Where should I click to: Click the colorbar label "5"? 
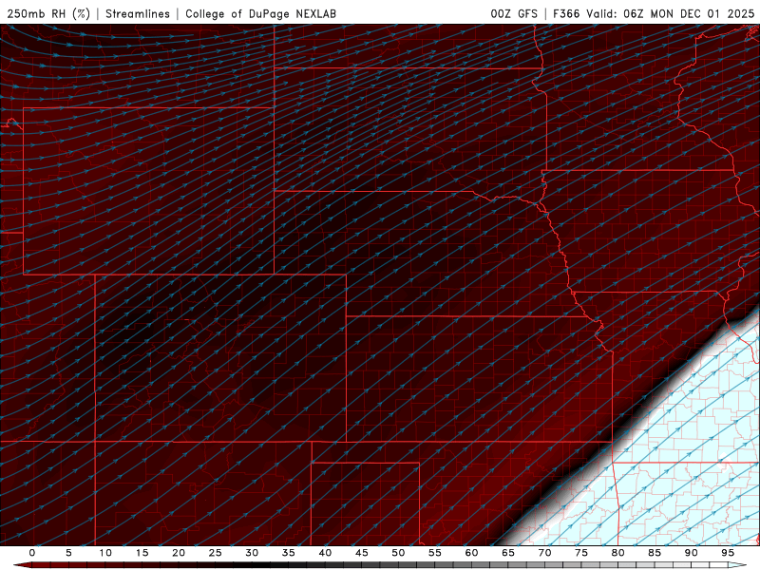(68, 553)
